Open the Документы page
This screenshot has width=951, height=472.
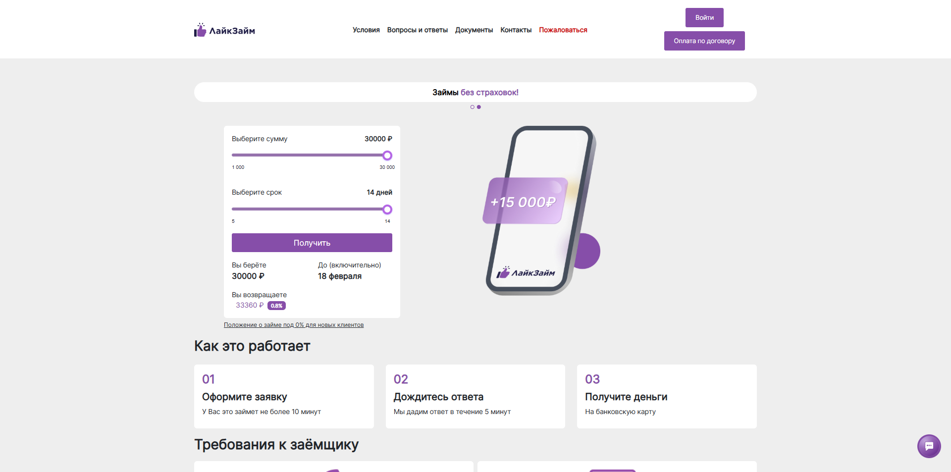pos(474,30)
